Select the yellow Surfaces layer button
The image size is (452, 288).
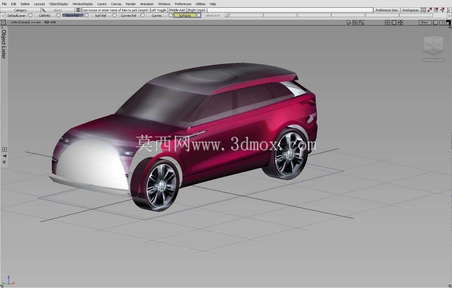click(185, 15)
